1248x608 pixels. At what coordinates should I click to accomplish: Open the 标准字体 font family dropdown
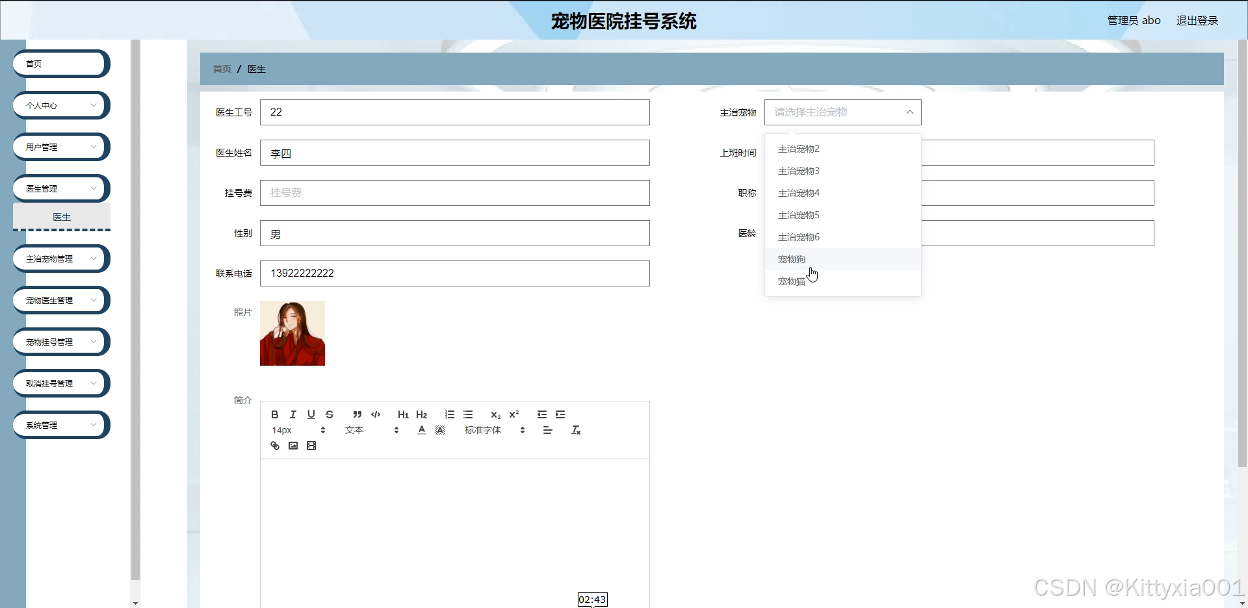click(494, 430)
